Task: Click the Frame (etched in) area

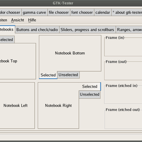Action: [123, 94]
